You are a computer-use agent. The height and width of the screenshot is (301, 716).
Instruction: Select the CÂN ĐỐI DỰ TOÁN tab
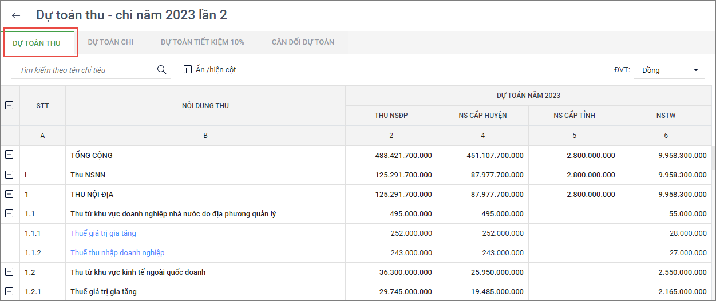[303, 42]
